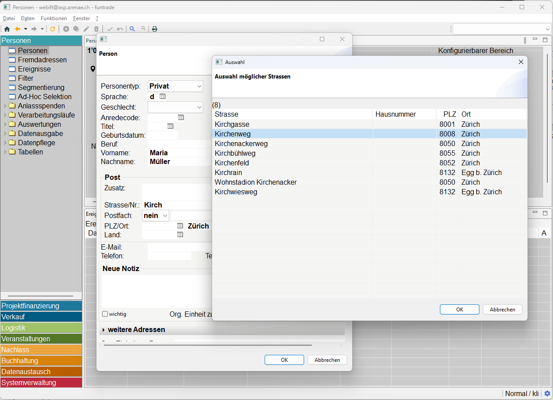Image resolution: width=553 pixels, height=400 pixels.
Task: Open the PLZ/Ort lookup table icon
Action: 180,226
